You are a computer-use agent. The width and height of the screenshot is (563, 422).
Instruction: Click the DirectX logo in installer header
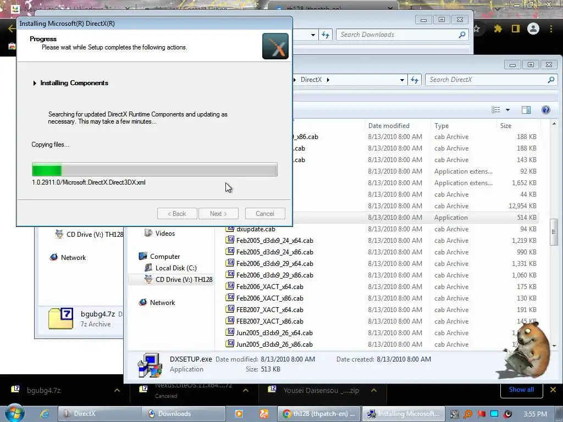click(275, 46)
